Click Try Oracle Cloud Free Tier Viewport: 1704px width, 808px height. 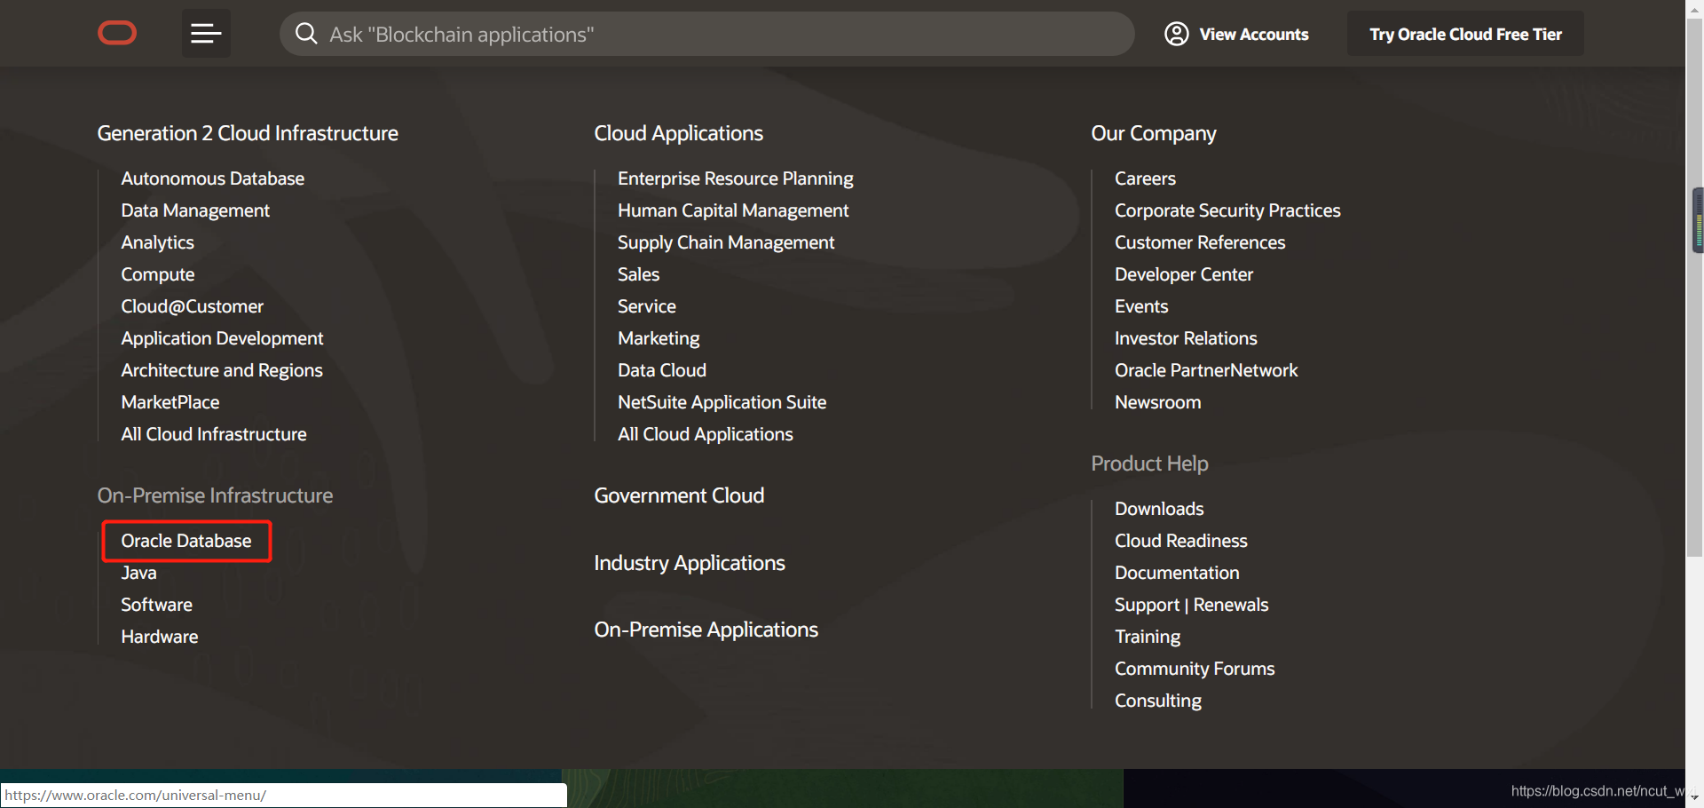(x=1465, y=34)
